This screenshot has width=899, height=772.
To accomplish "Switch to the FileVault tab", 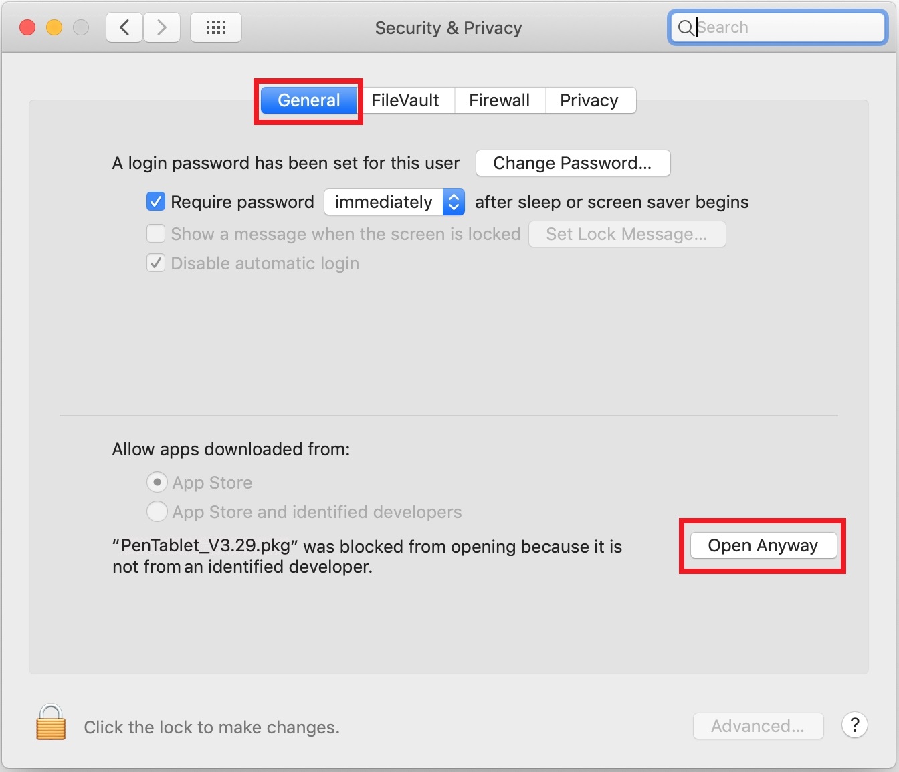I will coord(405,100).
